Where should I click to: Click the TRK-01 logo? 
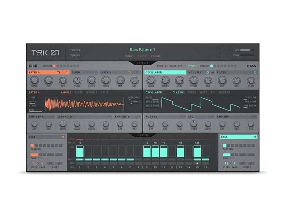[45, 52]
